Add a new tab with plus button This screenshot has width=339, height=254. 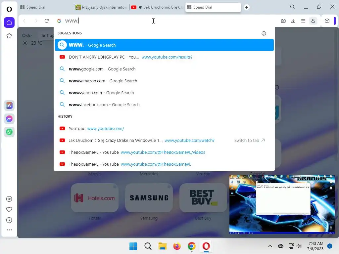coord(246,7)
